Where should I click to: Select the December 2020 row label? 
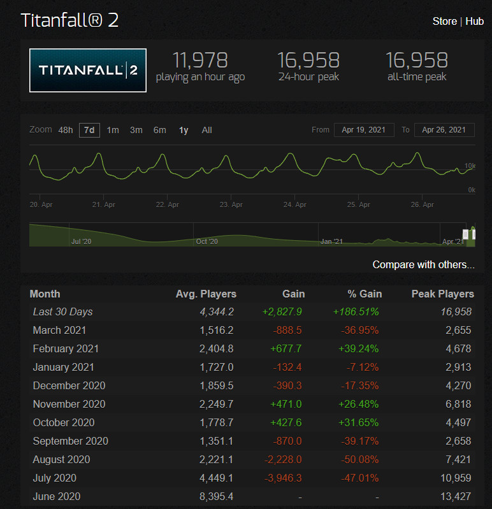(x=69, y=385)
